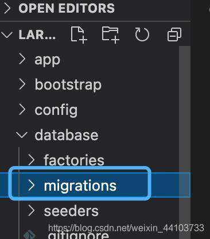Expand the seeders folder chevron
Image resolution: width=210 pixels, height=239 pixels.
32,211
